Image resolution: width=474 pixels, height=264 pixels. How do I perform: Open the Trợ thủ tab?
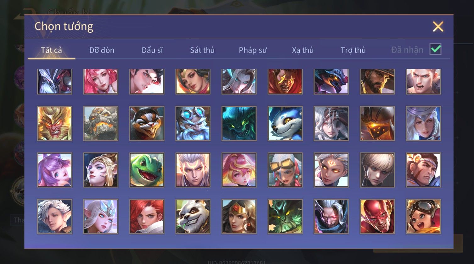(353, 50)
